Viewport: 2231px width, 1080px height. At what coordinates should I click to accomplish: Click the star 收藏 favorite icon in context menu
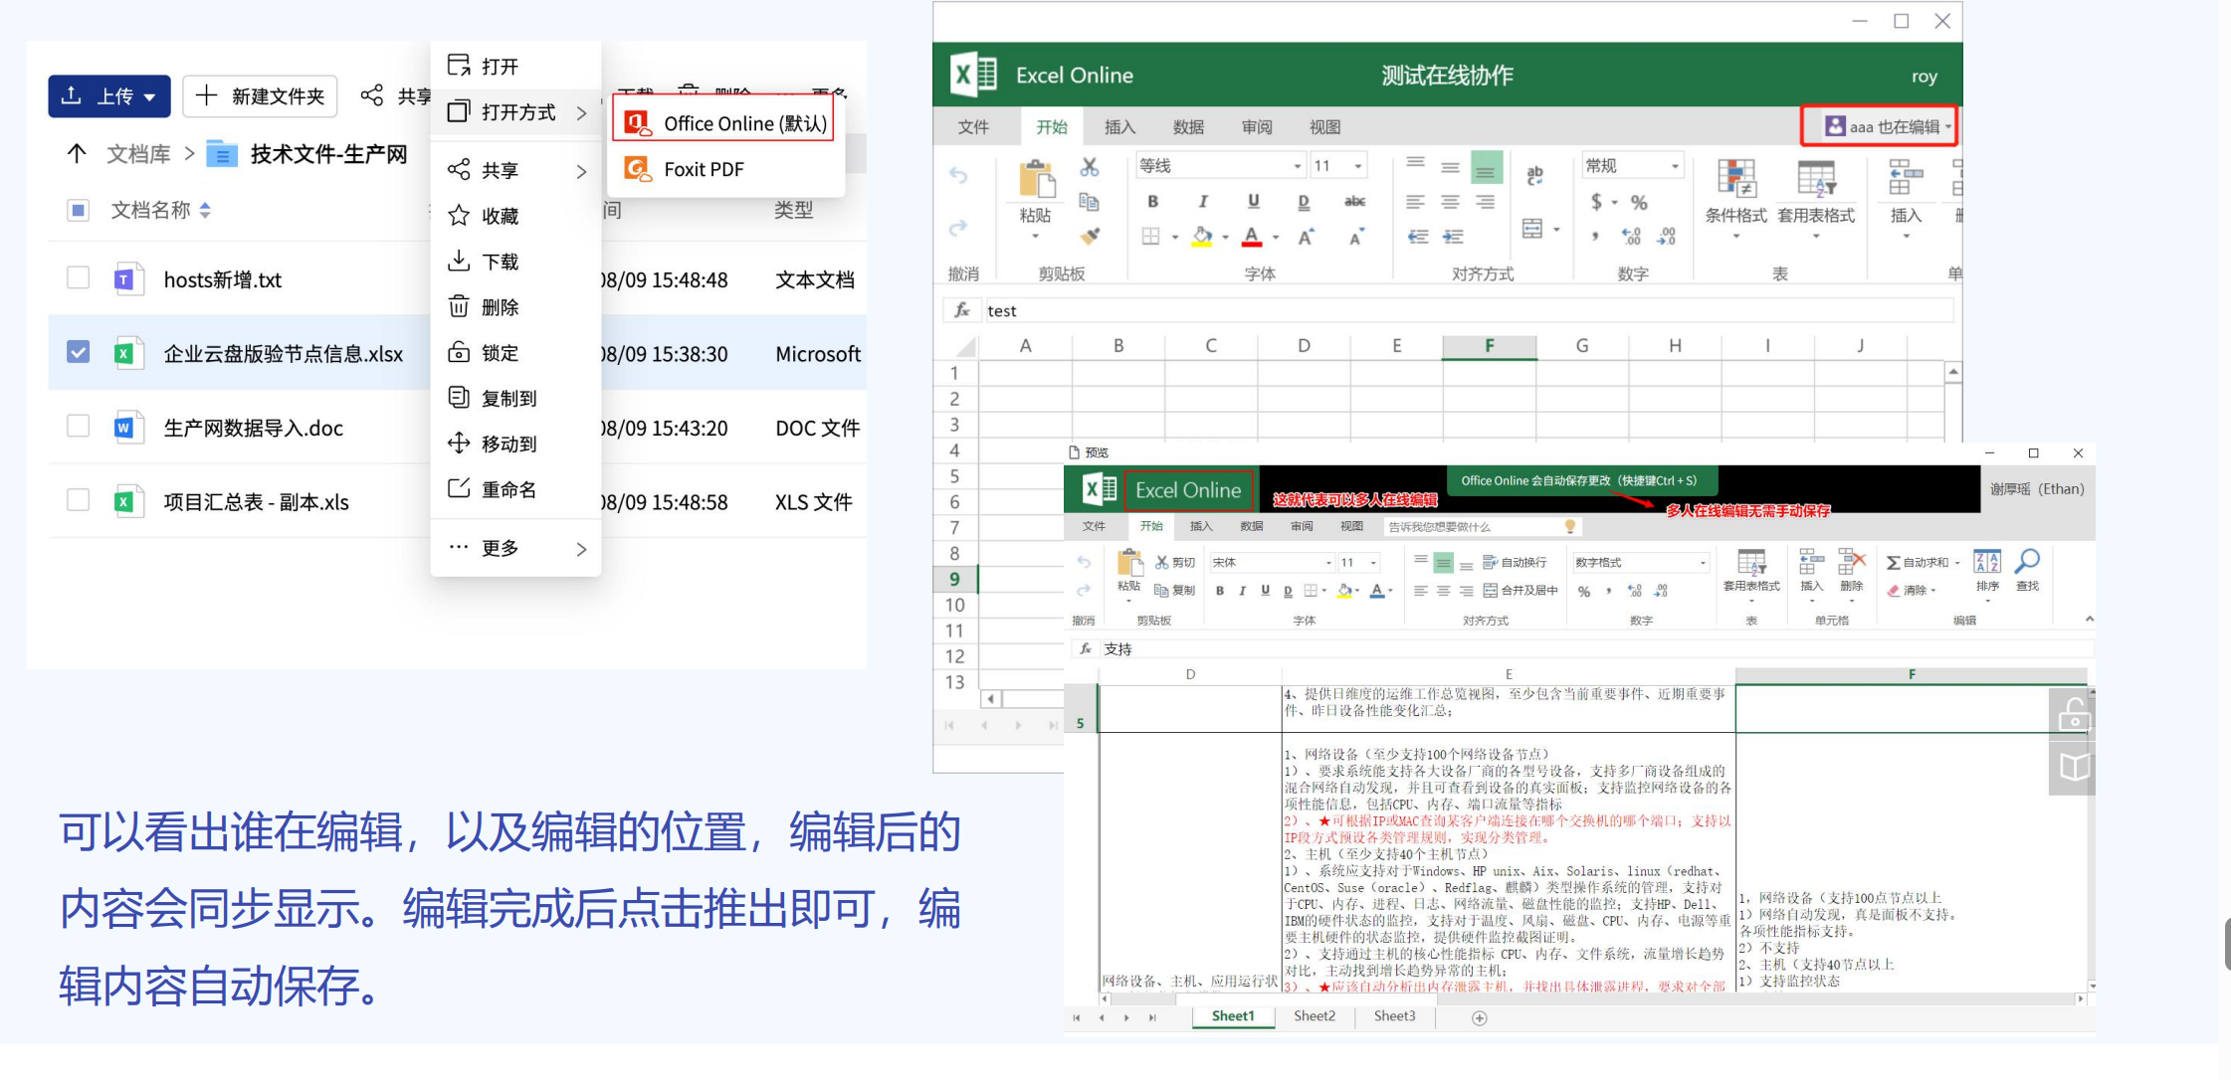[459, 216]
